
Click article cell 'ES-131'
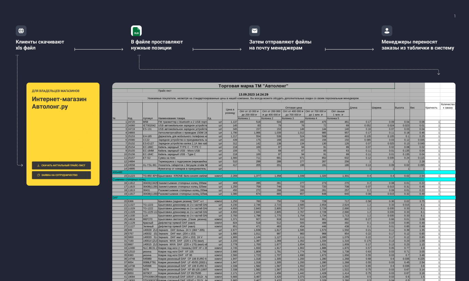150,129
